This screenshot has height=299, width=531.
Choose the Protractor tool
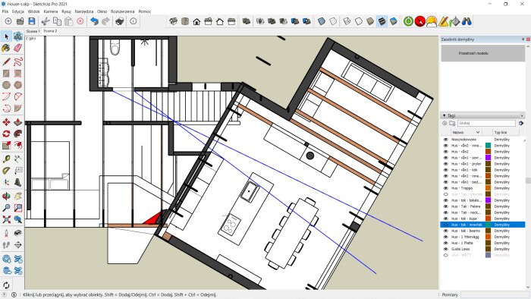[x=6, y=170]
